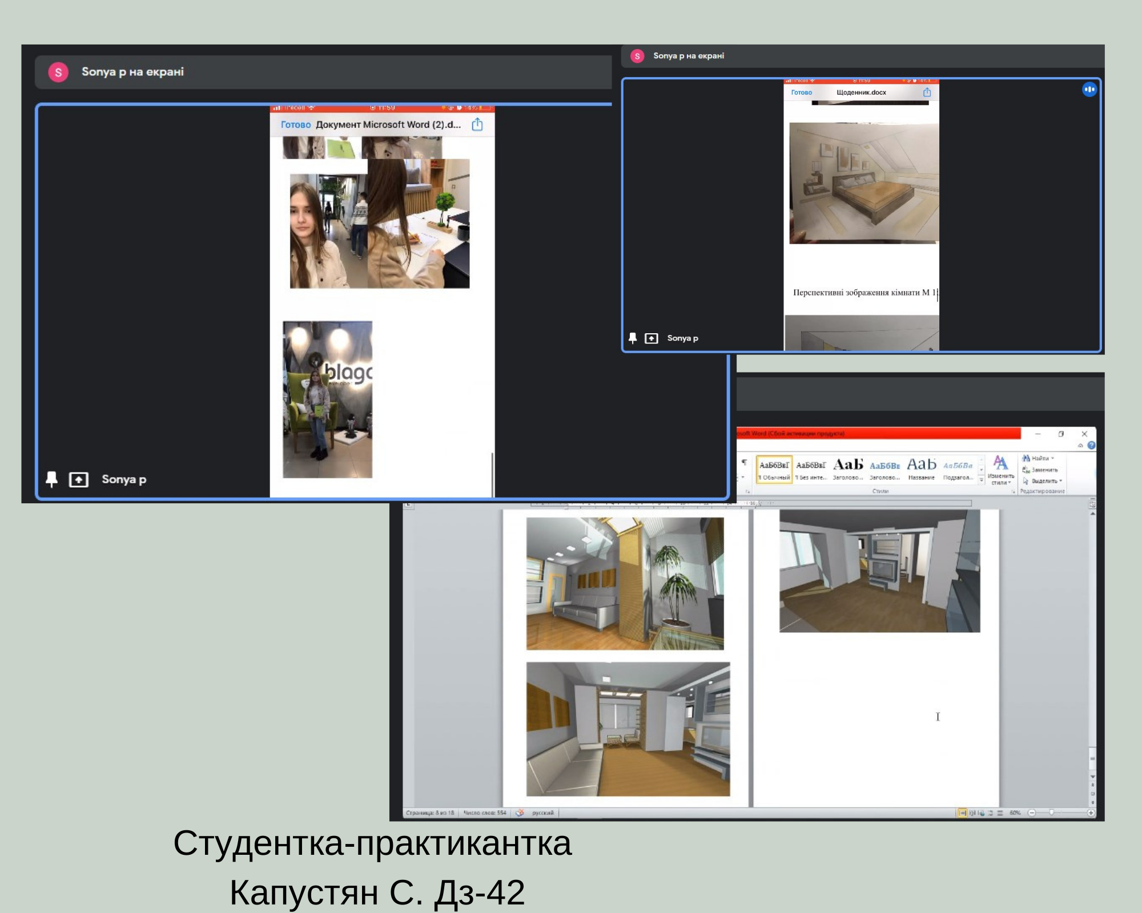Click the Заменить replace icon in ribbon
Viewport: 1142px width, 913px height.
coord(1026,470)
